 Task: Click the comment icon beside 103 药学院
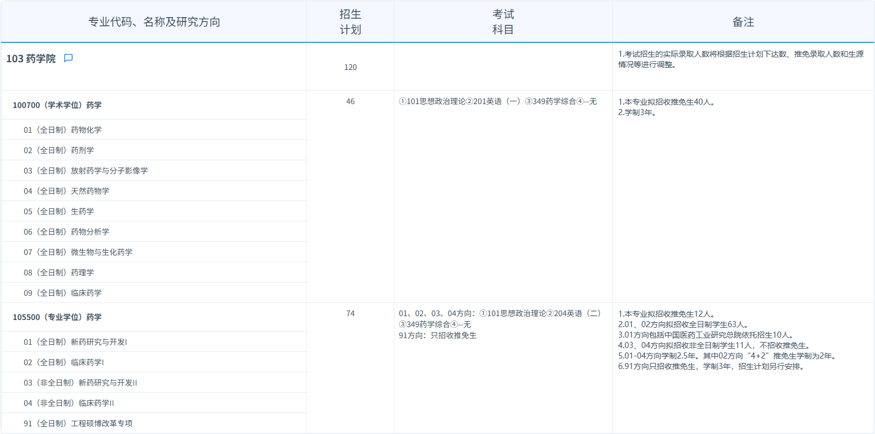click(68, 58)
